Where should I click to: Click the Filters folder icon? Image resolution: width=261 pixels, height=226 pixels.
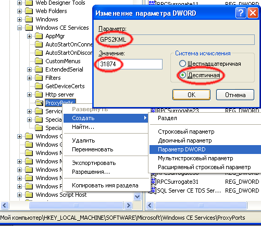point(39,78)
